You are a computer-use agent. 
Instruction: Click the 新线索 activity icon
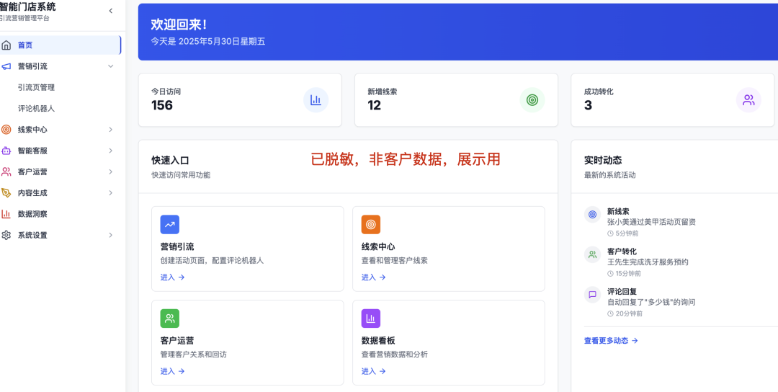click(x=592, y=214)
